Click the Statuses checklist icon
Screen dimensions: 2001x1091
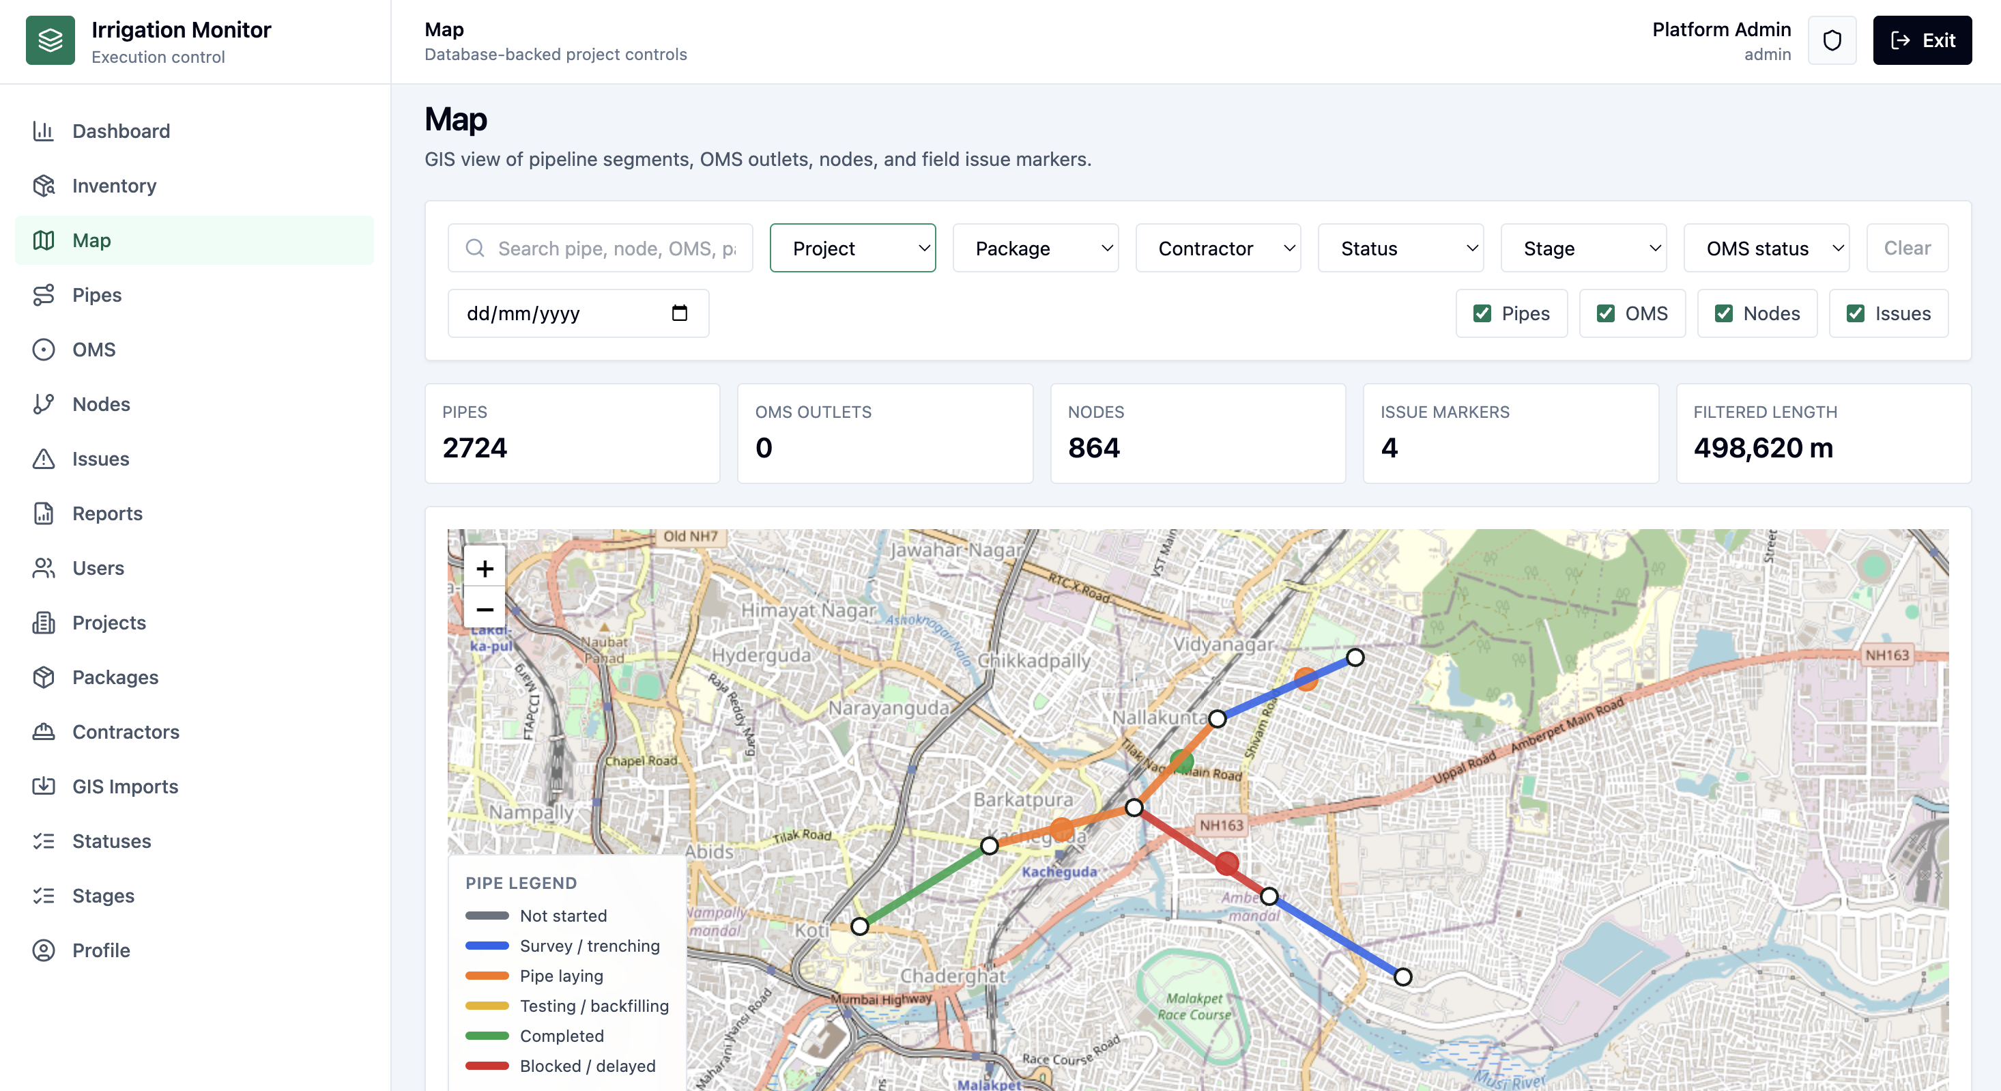[x=44, y=841]
